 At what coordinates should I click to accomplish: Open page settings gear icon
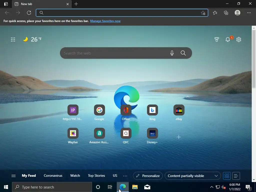239,39
